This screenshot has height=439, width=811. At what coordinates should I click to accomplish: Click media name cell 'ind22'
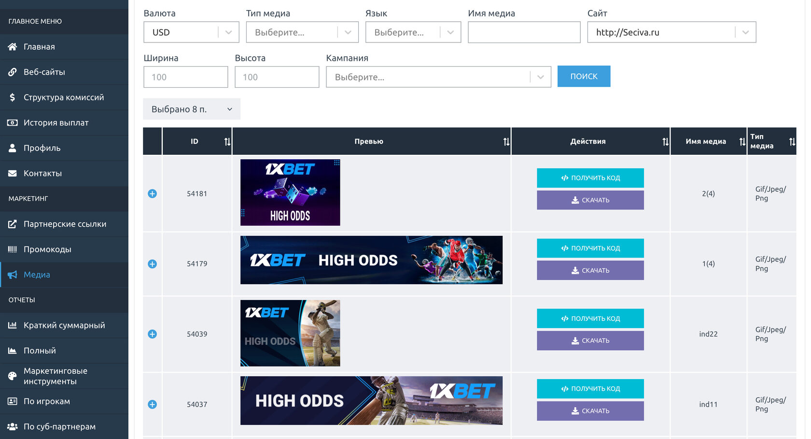coord(708,334)
